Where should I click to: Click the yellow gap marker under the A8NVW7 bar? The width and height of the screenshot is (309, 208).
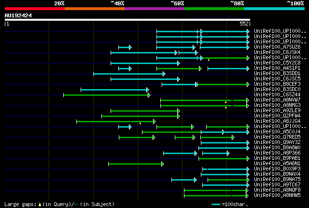pos(225,102)
